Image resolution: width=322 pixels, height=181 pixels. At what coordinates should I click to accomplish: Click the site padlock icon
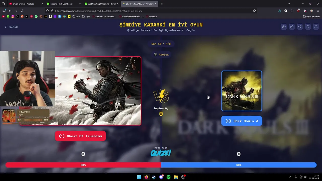(x=52, y=11)
